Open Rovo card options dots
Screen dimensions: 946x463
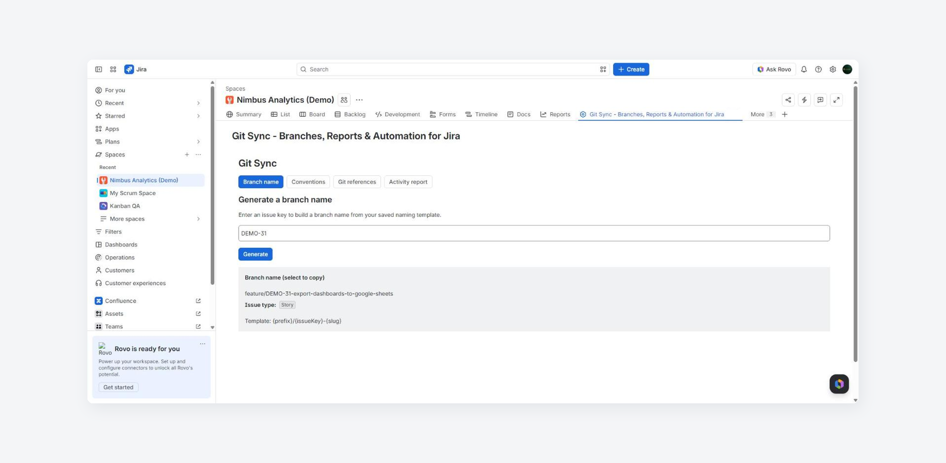pos(203,344)
